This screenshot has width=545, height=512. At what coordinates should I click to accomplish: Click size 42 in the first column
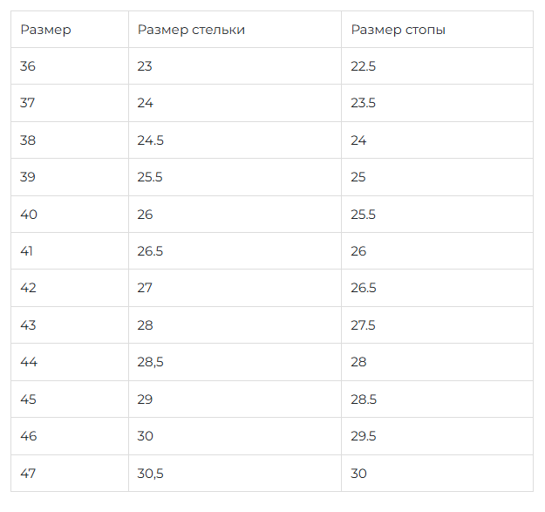point(28,288)
